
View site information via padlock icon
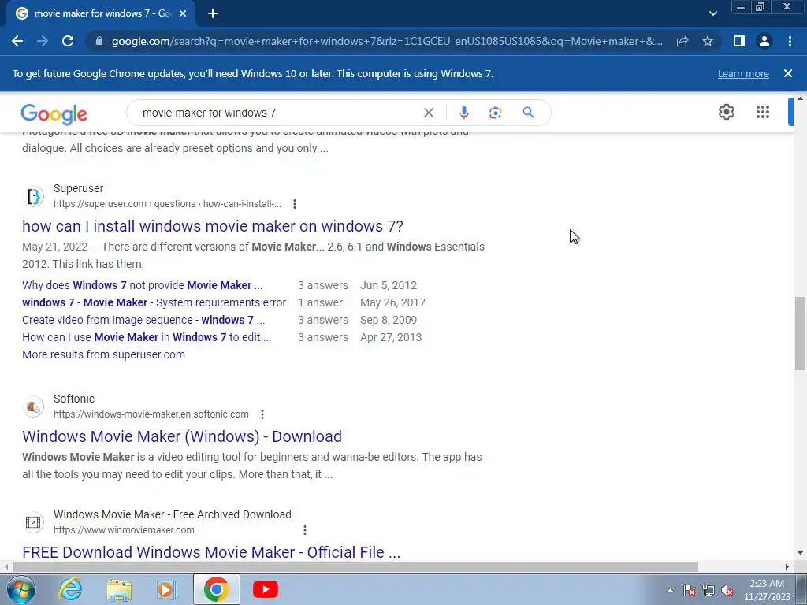tap(99, 41)
